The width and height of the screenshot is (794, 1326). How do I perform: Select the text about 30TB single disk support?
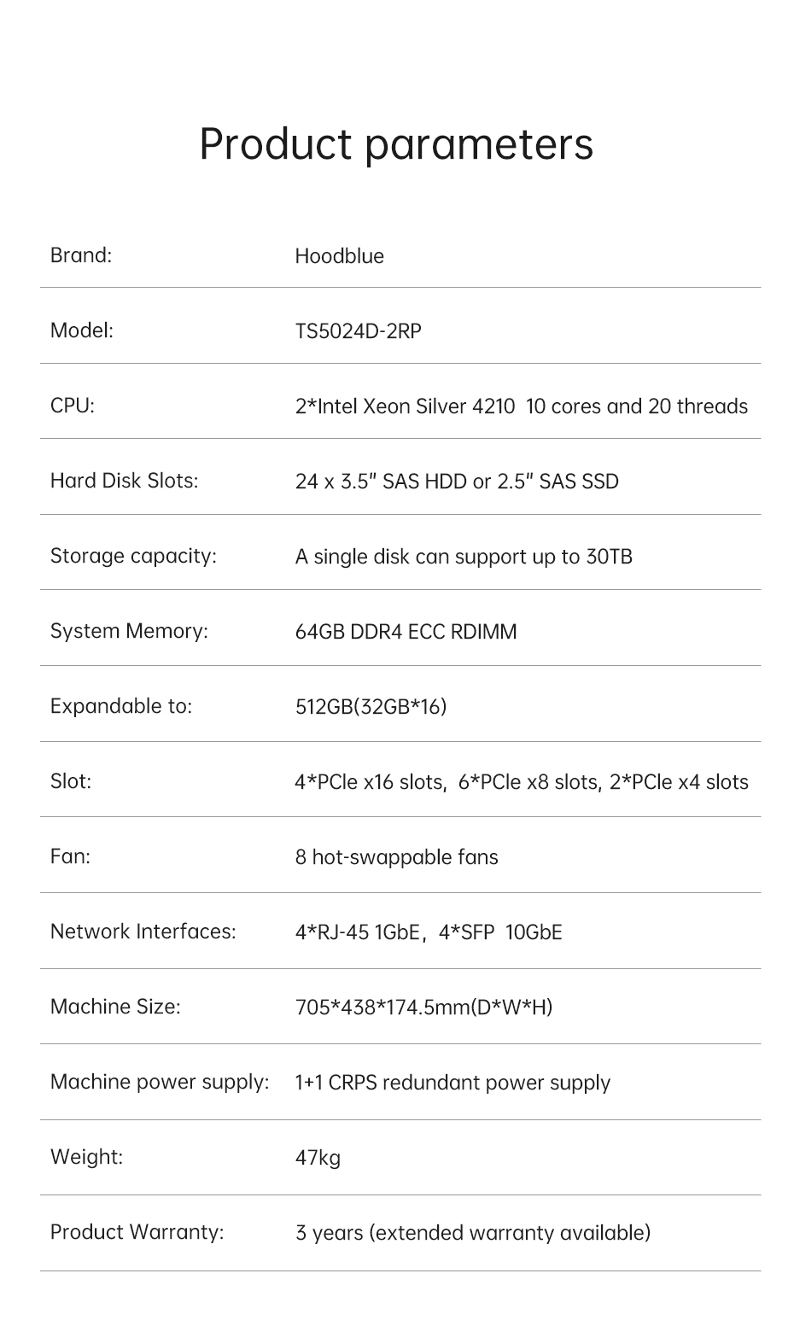click(463, 557)
